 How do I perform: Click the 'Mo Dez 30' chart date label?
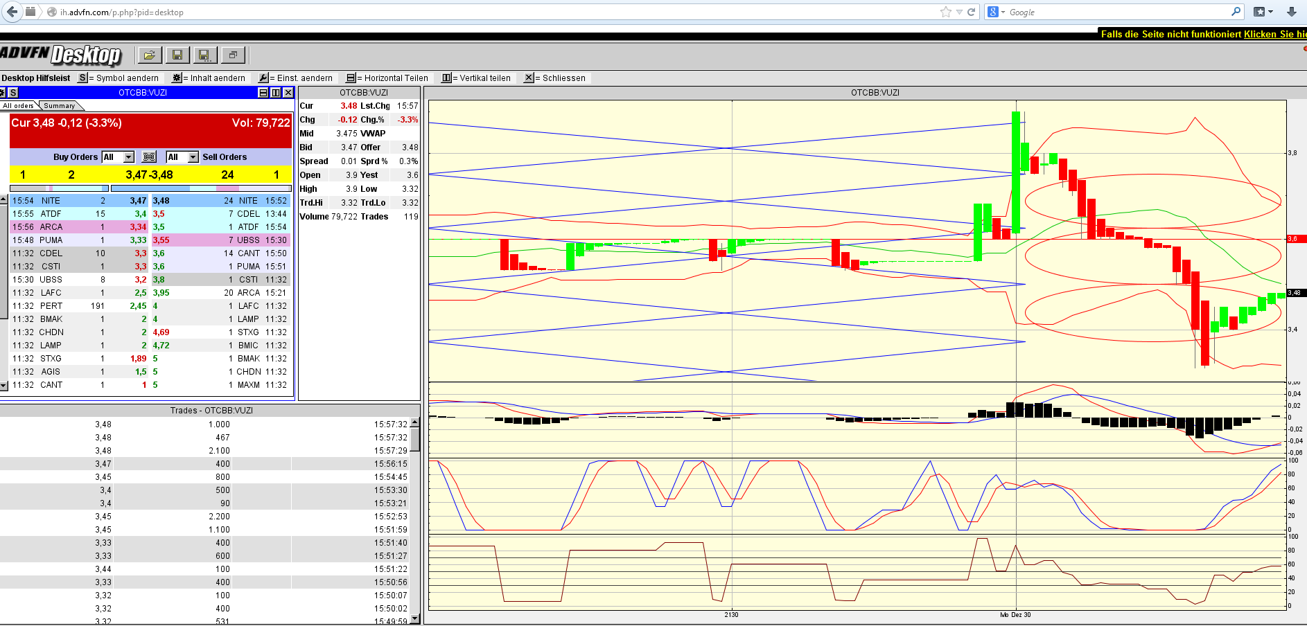[x=1015, y=615]
